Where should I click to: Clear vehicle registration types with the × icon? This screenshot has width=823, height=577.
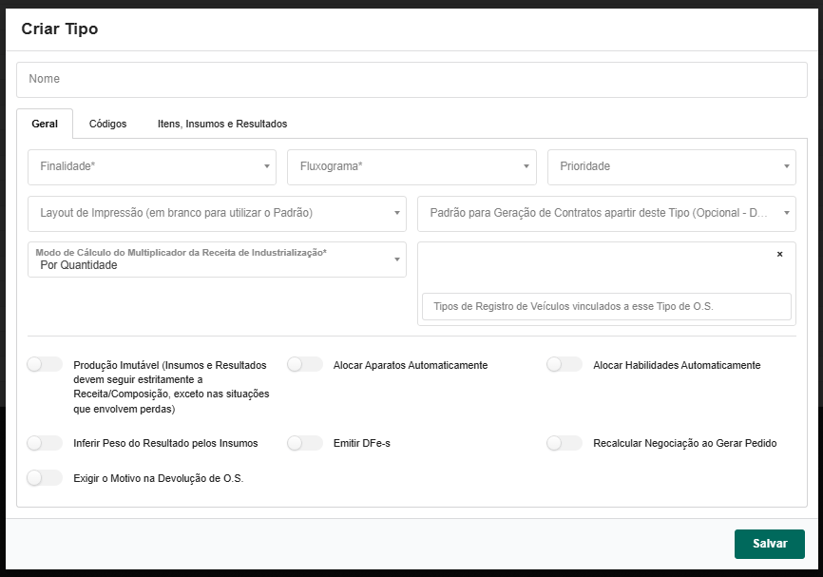click(x=779, y=255)
